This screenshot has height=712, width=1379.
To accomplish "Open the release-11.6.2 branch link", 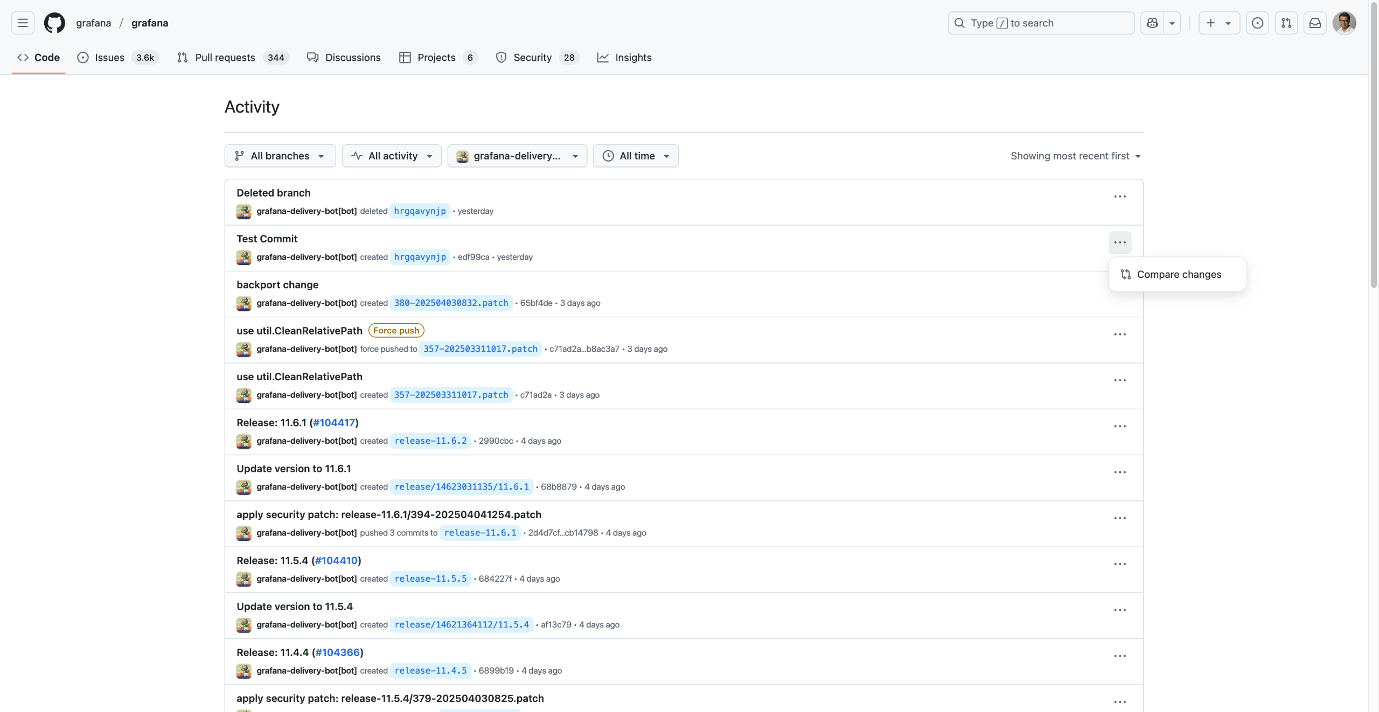I will (430, 441).
